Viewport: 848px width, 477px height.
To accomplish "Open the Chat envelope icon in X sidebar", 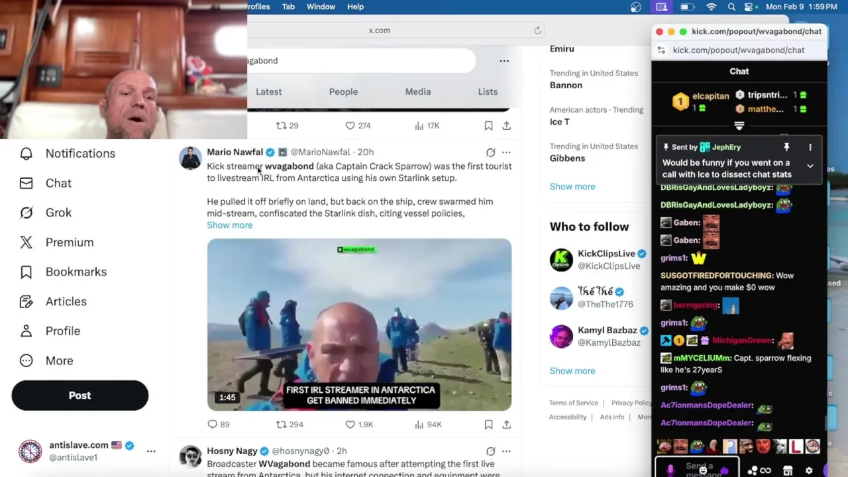I will coord(26,184).
